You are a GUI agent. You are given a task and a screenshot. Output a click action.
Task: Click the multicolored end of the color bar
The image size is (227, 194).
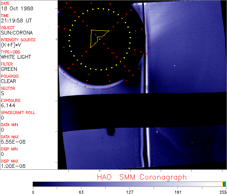[224, 184]
